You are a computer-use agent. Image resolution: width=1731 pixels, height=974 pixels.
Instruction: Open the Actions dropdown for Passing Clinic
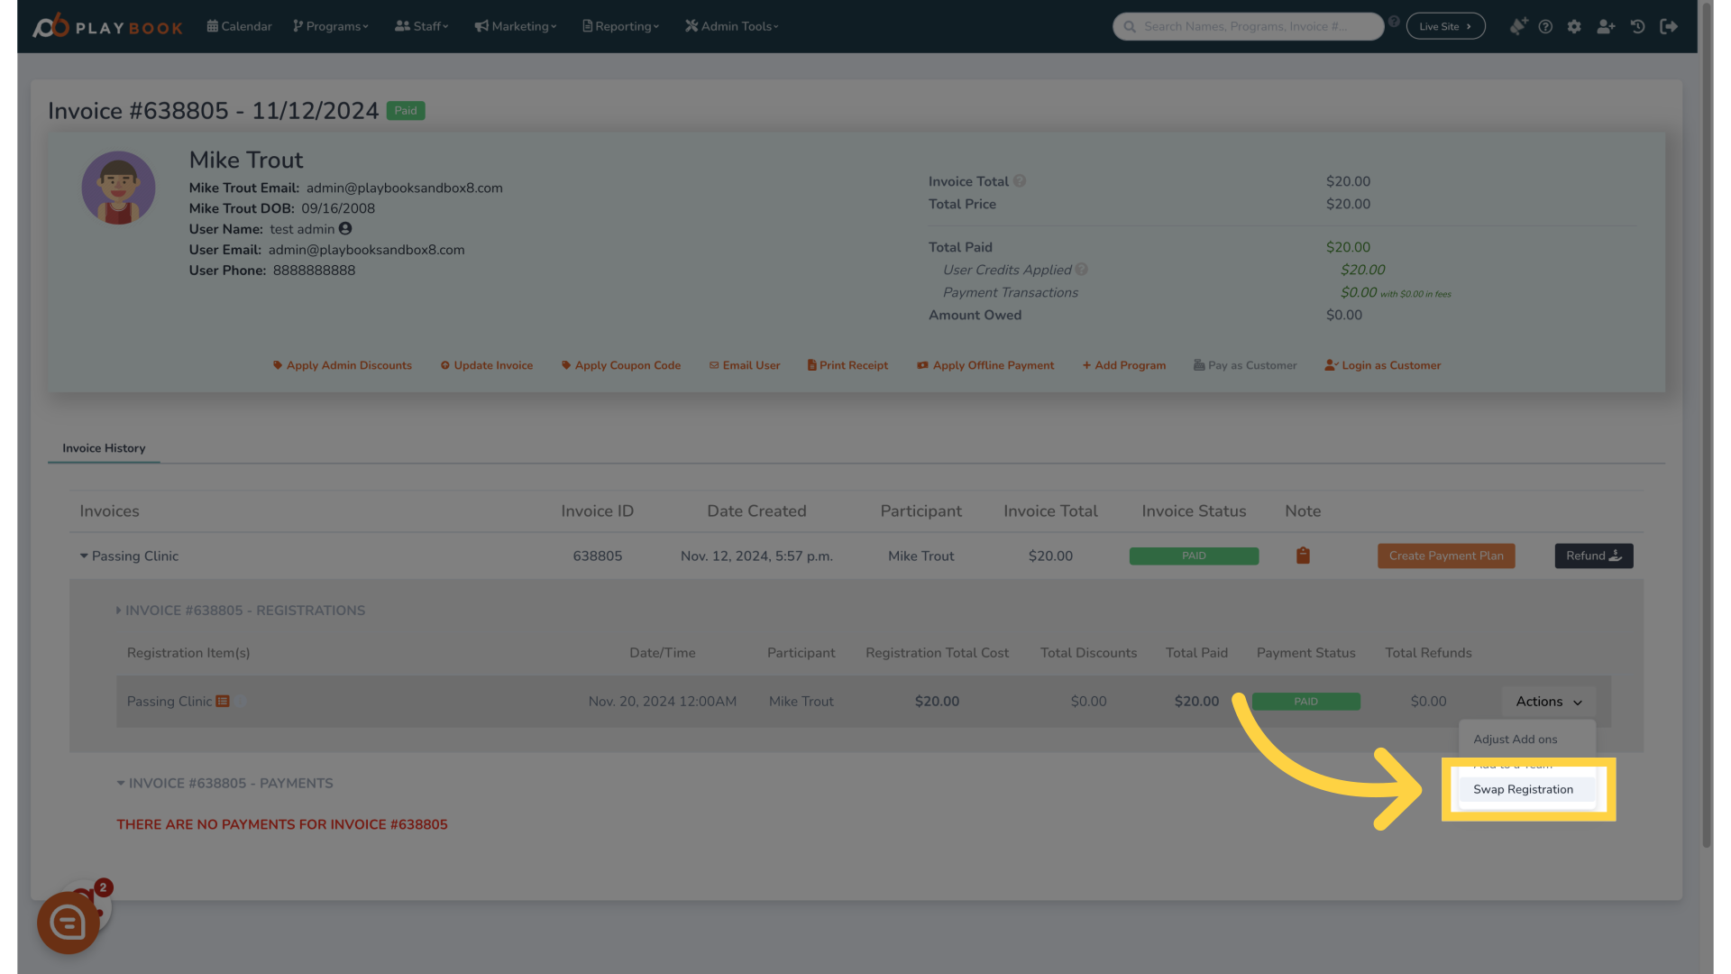pyautogui.click(x=1545, y=701)
